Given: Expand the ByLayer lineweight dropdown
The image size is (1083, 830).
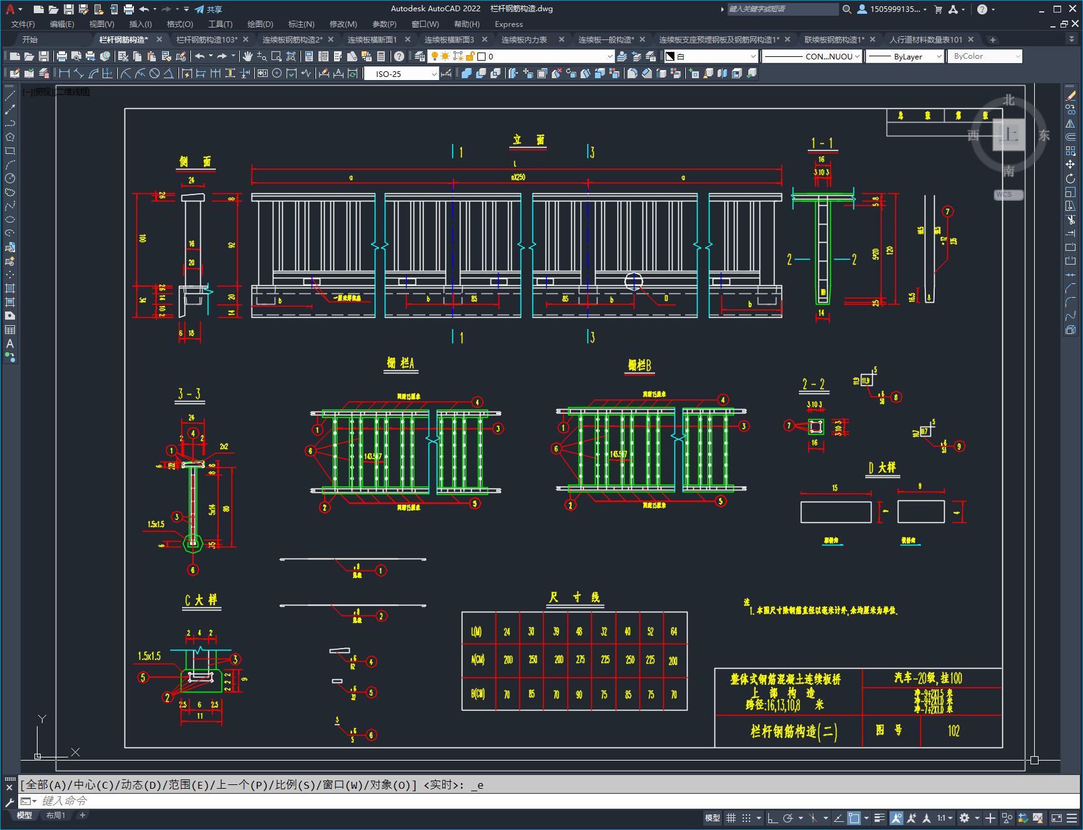Looking at the screenshot, I should [x=938, y=56].
